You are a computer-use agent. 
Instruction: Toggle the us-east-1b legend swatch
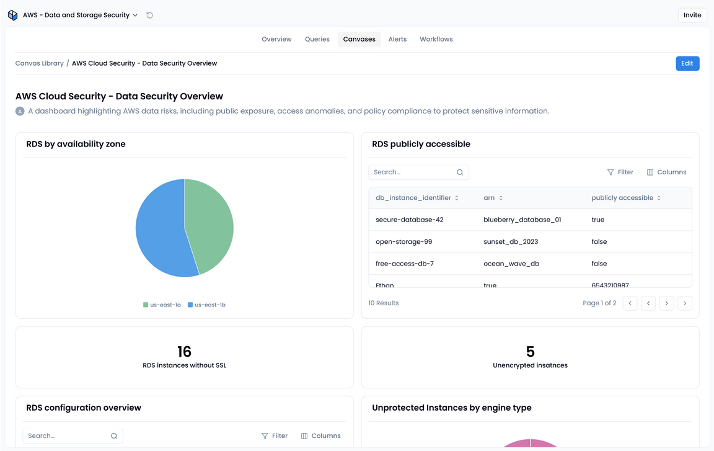click(x=190, y=305)
